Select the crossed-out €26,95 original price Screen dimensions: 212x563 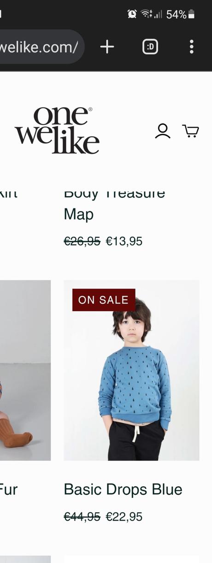click(x=82, y=241)
